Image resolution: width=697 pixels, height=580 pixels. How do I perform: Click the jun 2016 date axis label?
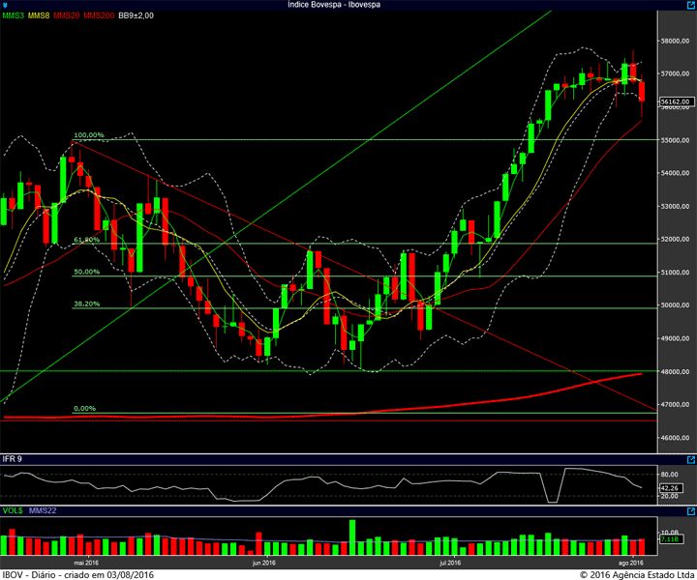[264, 563]
